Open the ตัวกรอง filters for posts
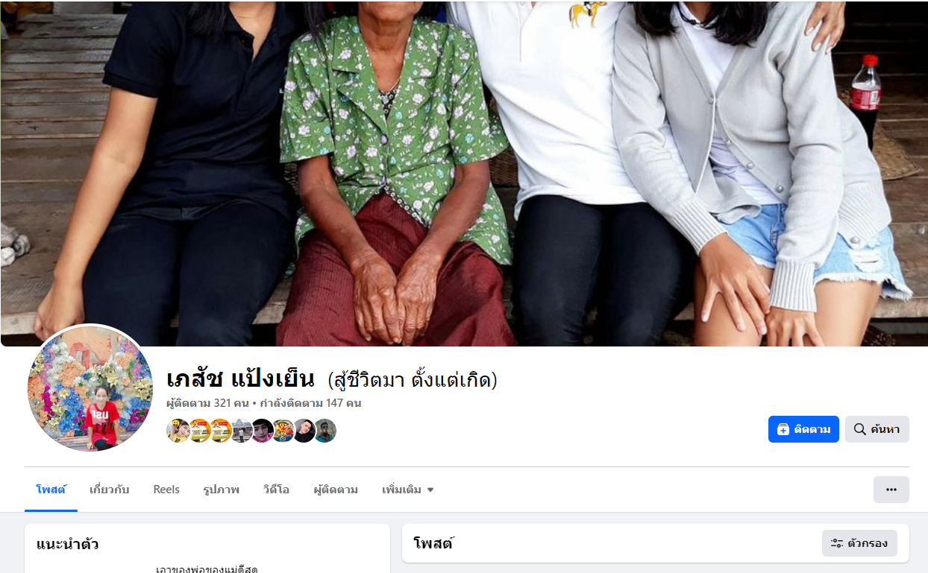Viewport: 928px width, 573px height. [859, 543]
